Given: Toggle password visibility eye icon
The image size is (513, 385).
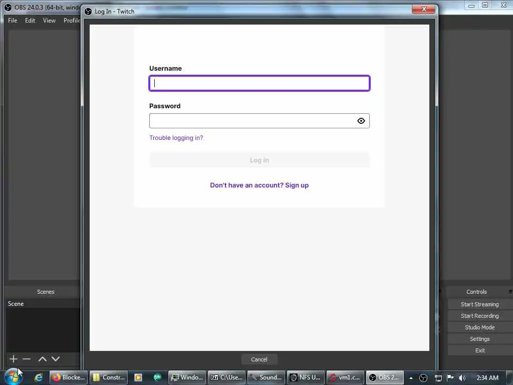Looking at the screenshot, I should tap(361, 121).
